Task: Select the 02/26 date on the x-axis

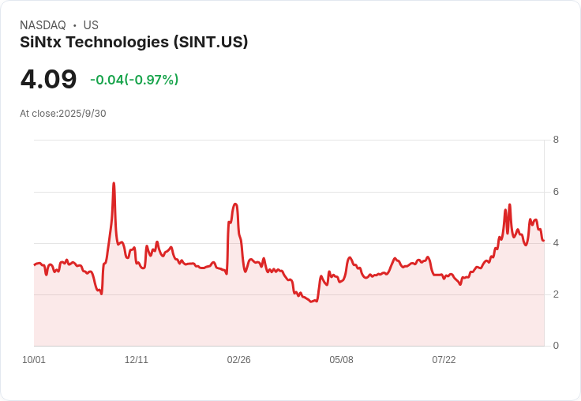Action: point(239,360)
